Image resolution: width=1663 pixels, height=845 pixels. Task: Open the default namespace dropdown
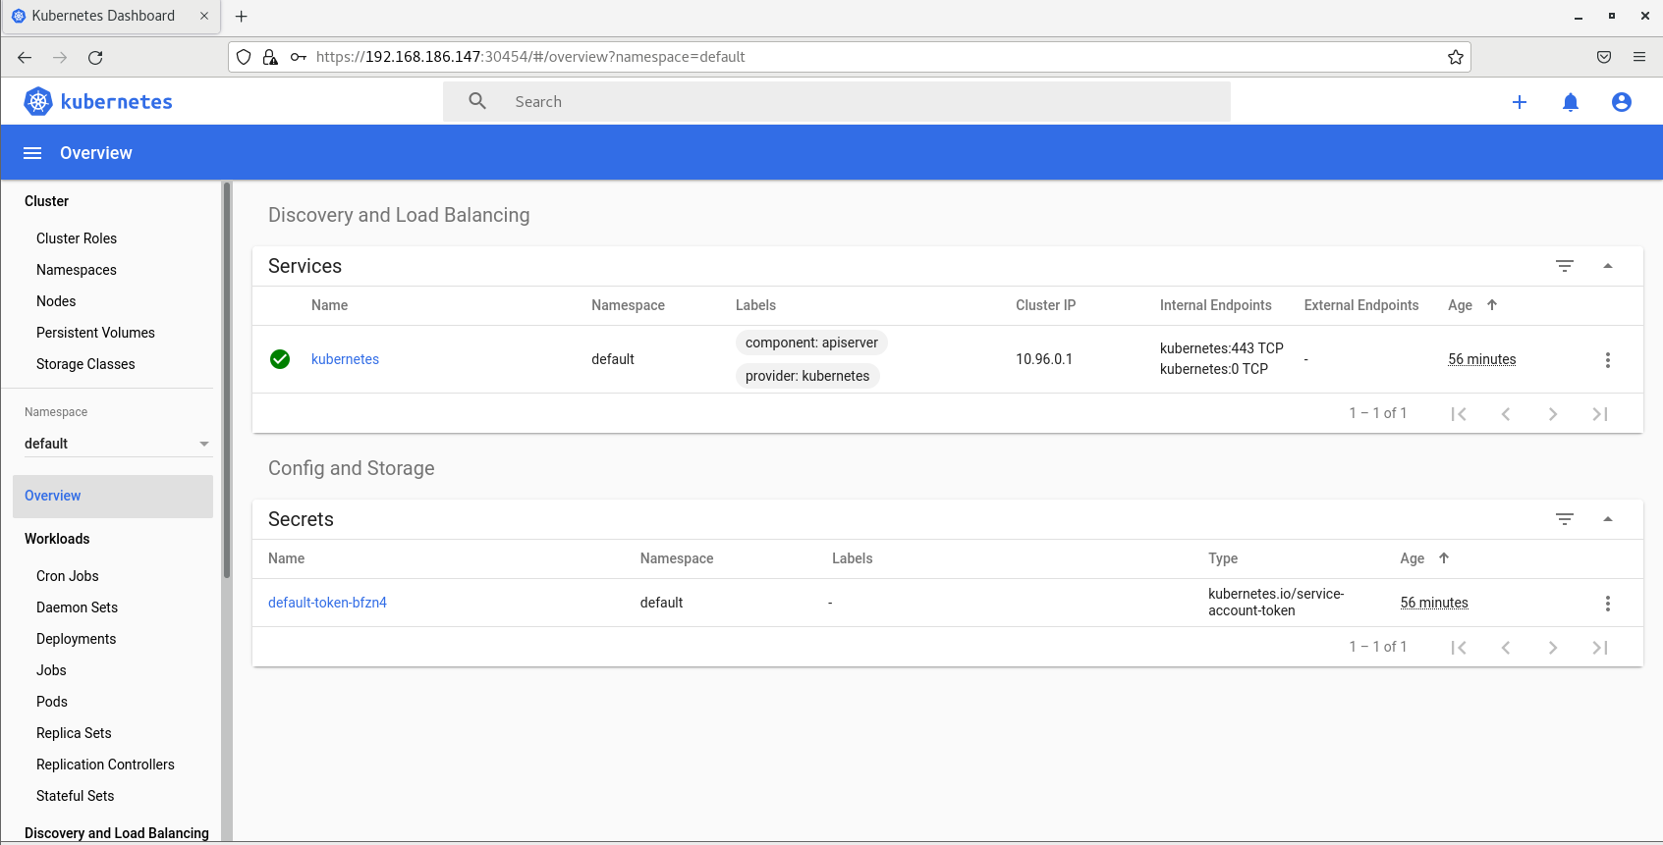(x=116, y=444)
